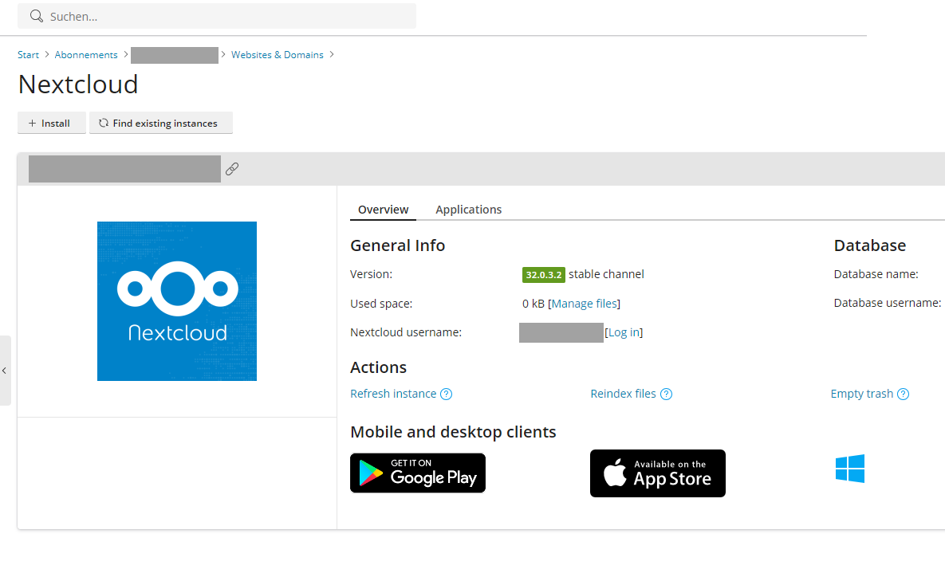Click the help icon next to Refresh instance
945x577 pixels.
pyautogui.click(x=447, y=394)
